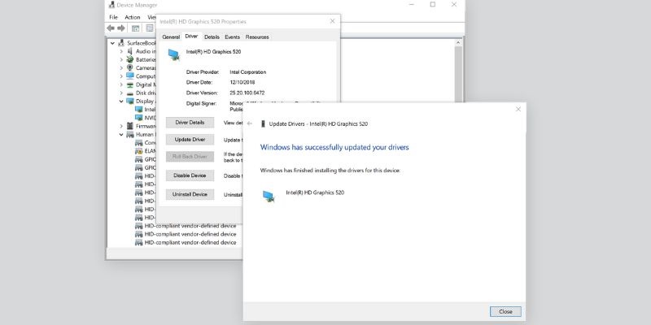The width and height of the screenshot is (651, 325).
Task: Click the Device Manager vertical scrollbar thumb
Action: click(458, 74)
